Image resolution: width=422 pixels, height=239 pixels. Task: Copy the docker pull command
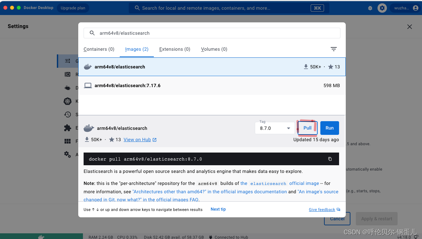point(330,159)
